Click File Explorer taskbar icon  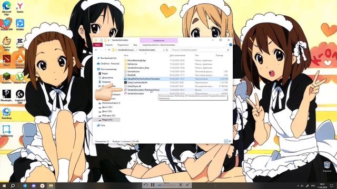51,185
